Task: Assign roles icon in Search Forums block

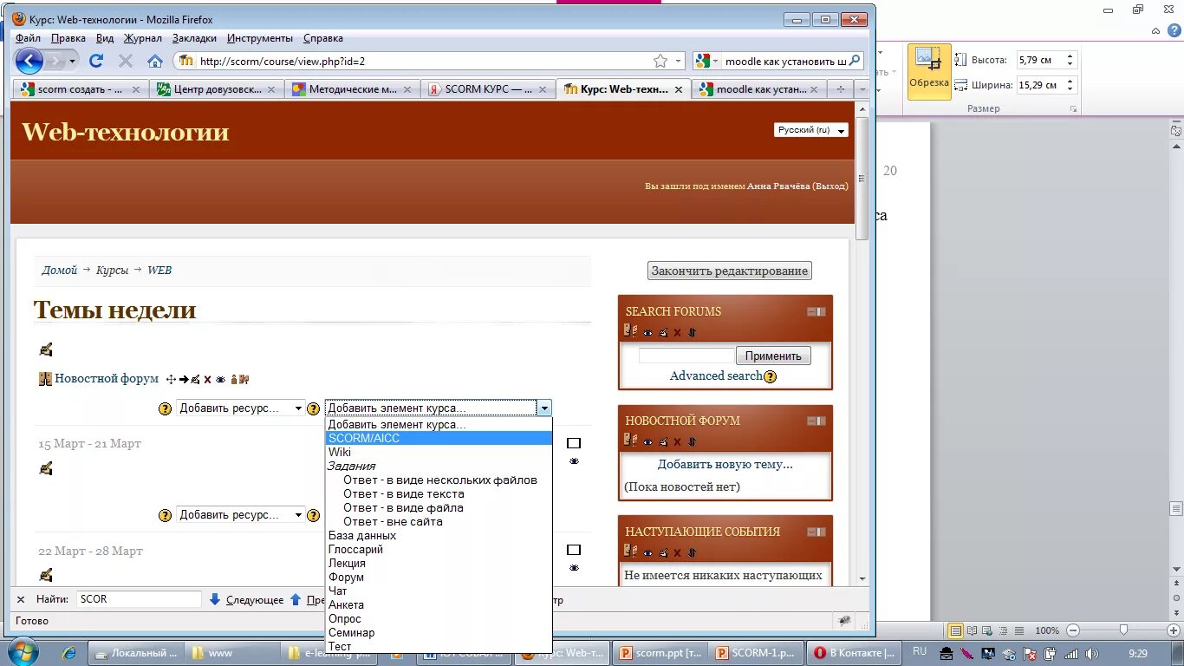Action: coord(630,331)
